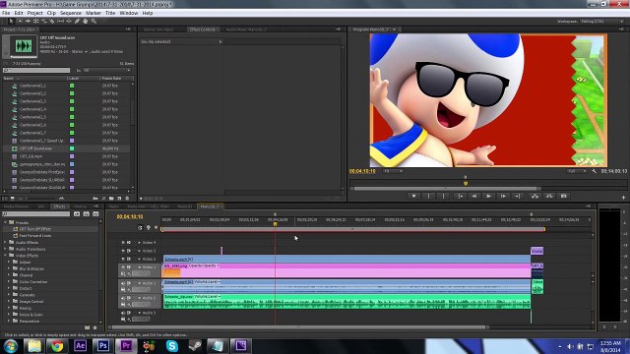630x354 pixels.
Task: Go to Out point in Program monitor
Action: pyautogui.click(x=518, y=197)
